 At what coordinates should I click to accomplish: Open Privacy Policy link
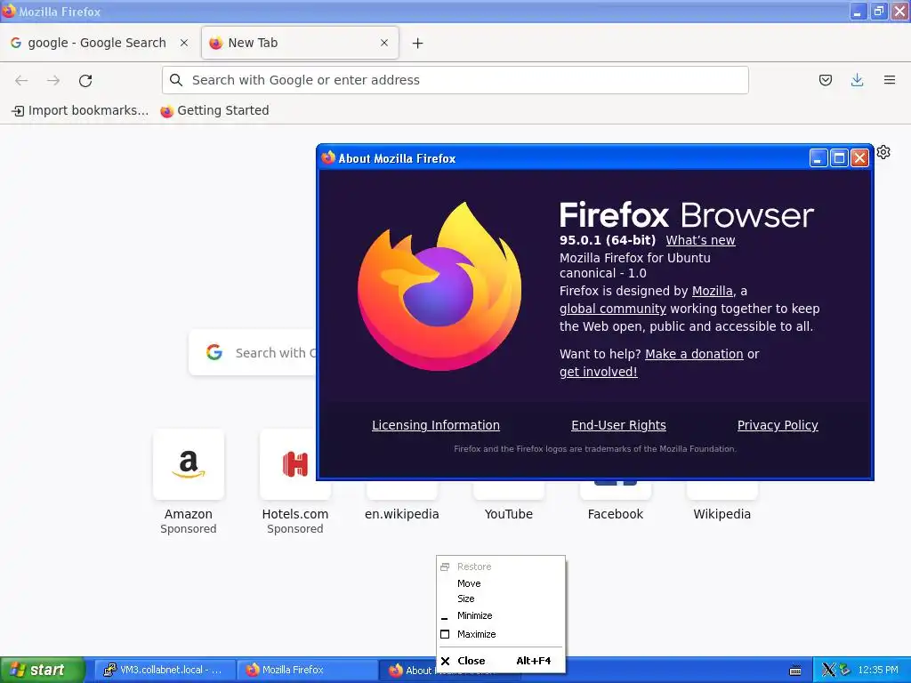click(x=778, y=425)
